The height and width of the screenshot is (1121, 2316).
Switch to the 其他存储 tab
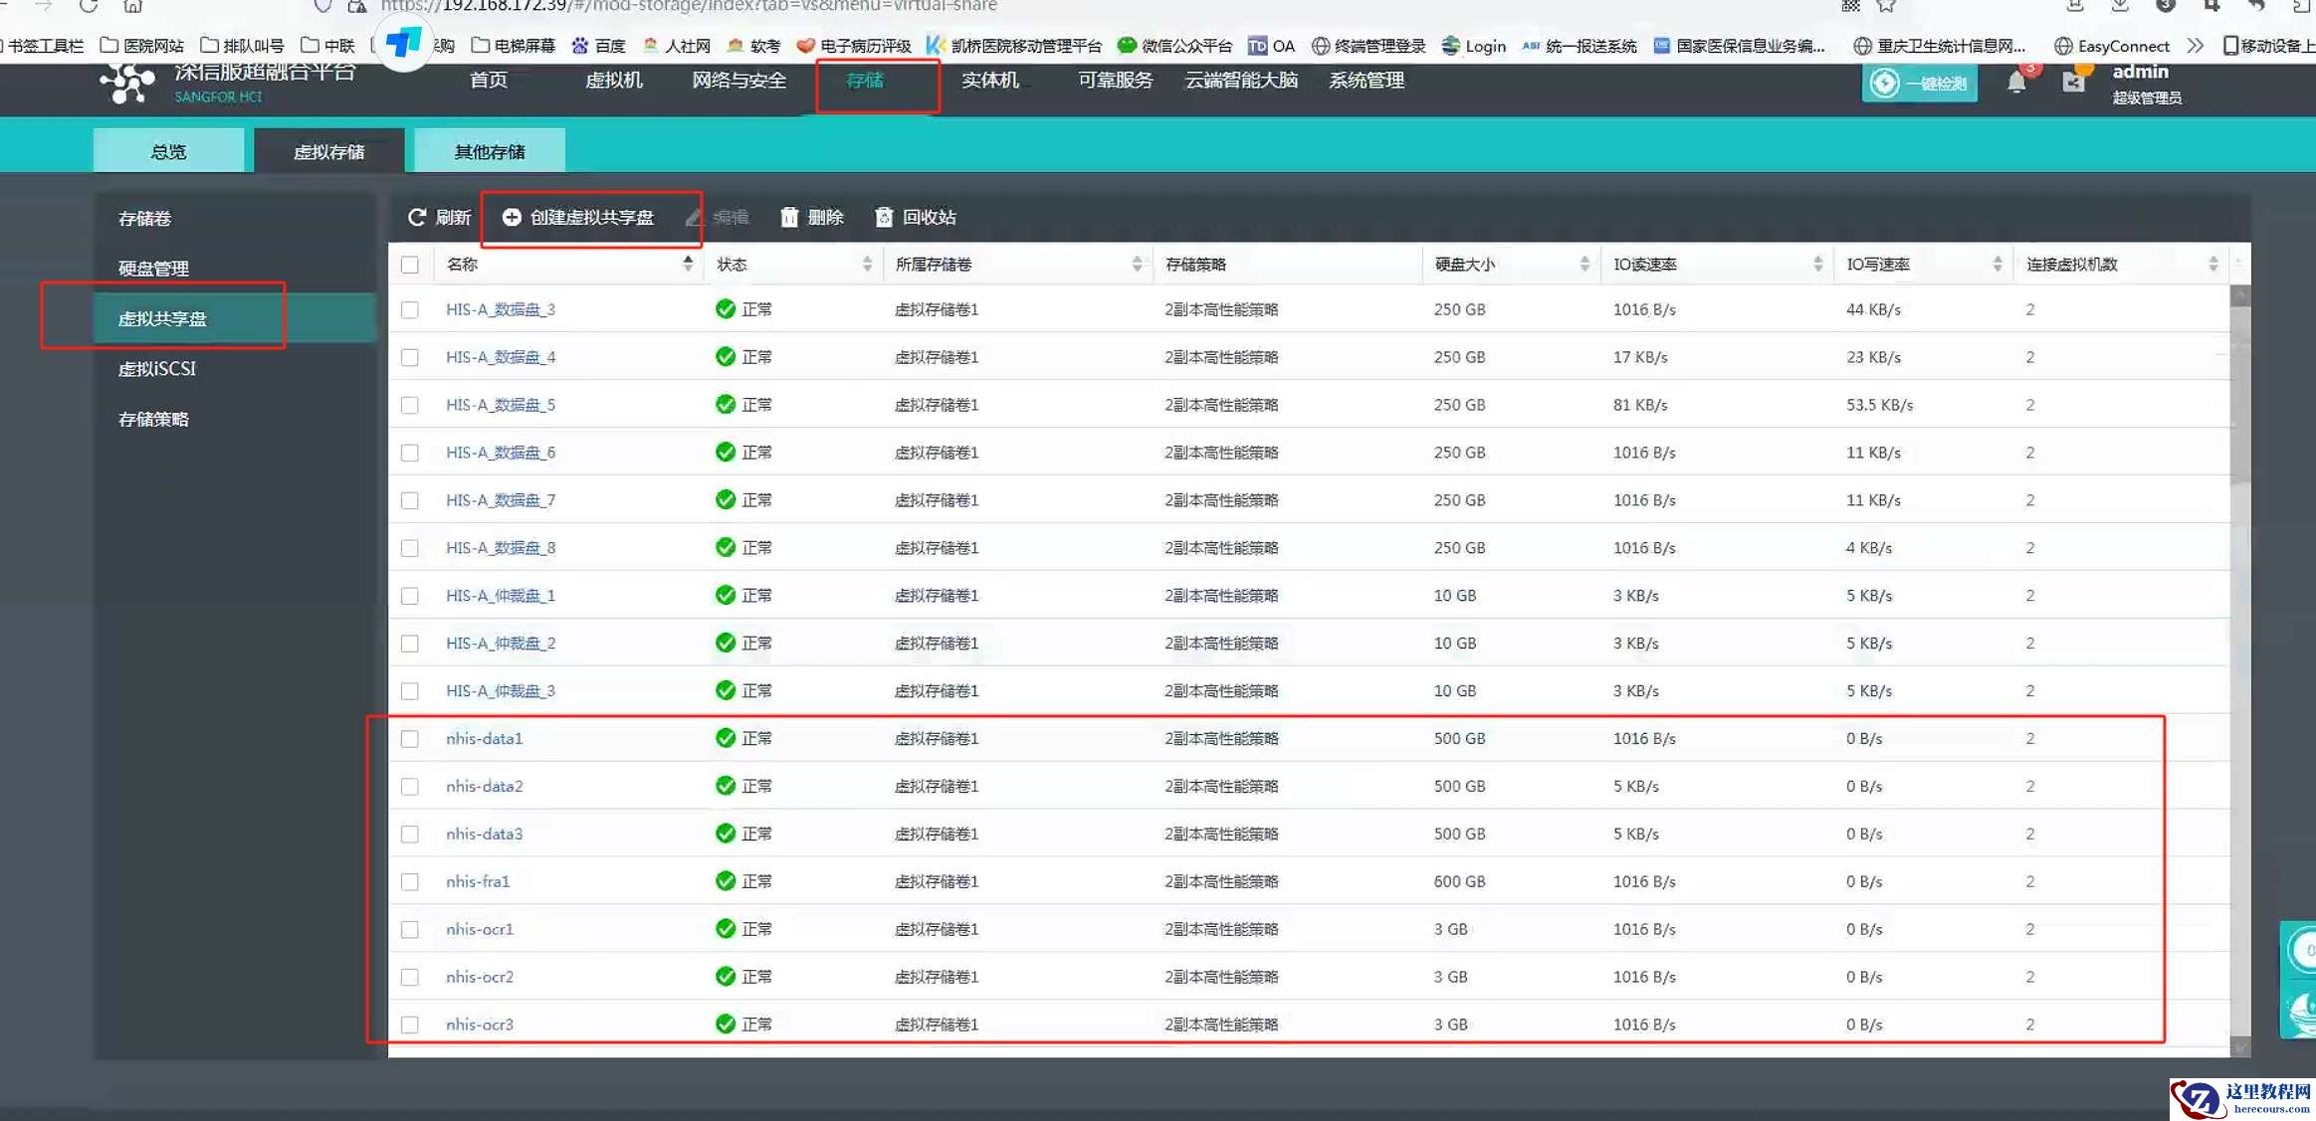(490, 152)
